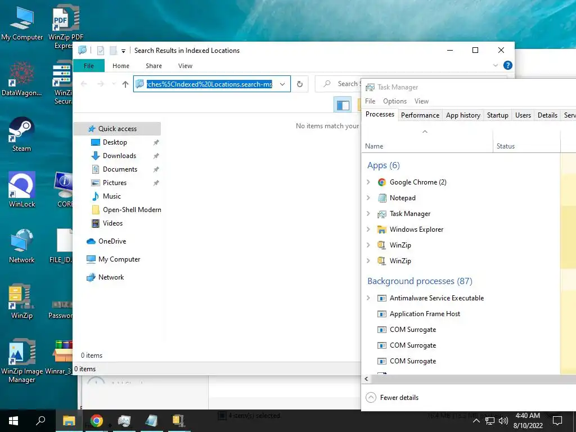
Task: Select Videos in navigation pane
Action: click(x=112, y=223)
